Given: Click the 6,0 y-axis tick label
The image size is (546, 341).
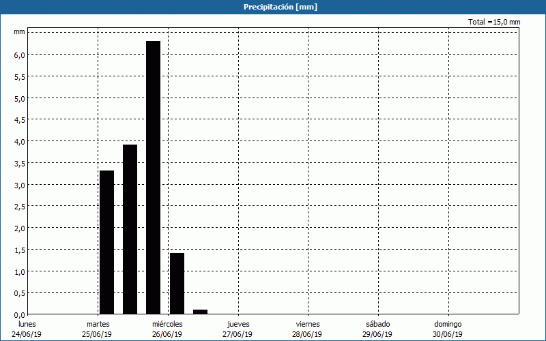Looking at the screenshot, I should [x=19, y=55].
